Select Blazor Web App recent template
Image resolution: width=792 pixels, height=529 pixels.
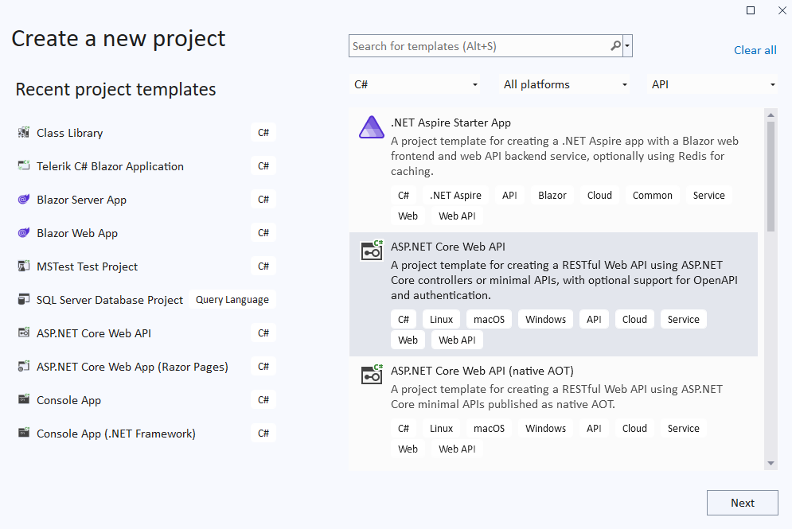pyautogui.click(x=77, y=233)
